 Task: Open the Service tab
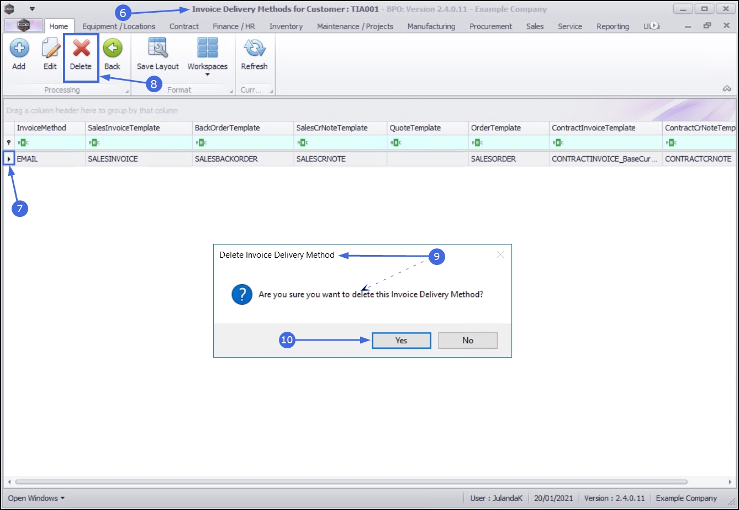pyautogui.click(x=570, y=26)
